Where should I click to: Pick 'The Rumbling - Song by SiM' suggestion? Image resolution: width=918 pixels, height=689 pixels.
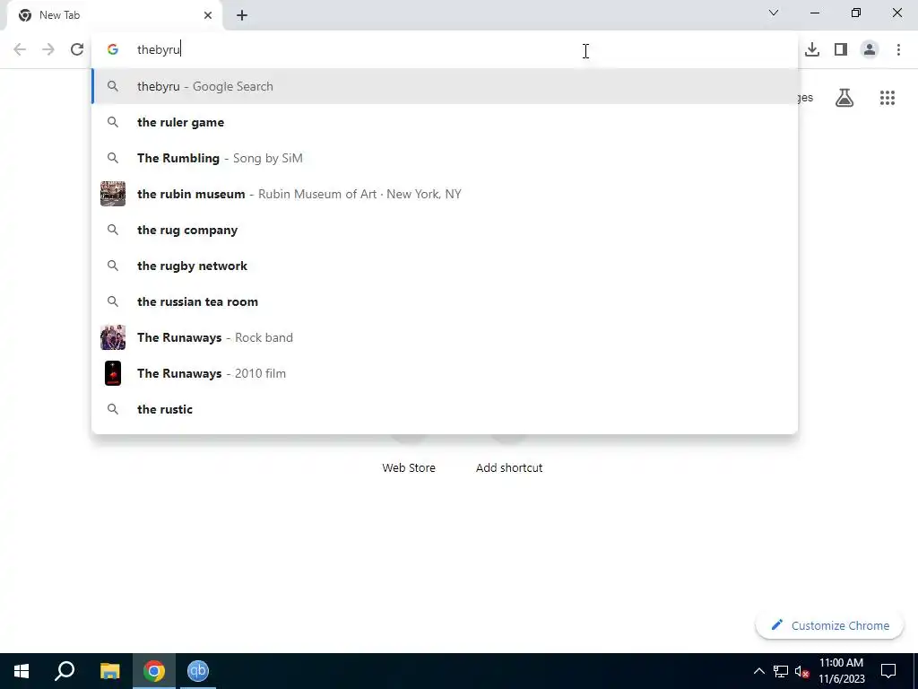pyautogui.click(x=445, y=158)
